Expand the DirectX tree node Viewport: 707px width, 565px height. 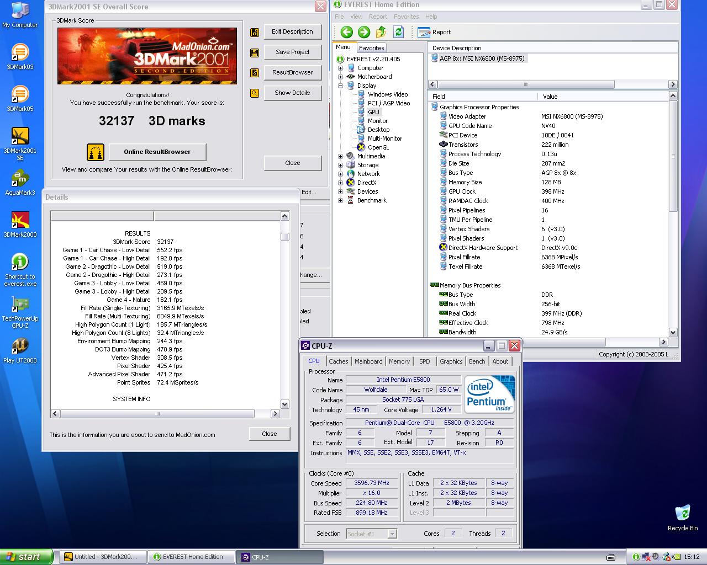(x=340, y=183)
